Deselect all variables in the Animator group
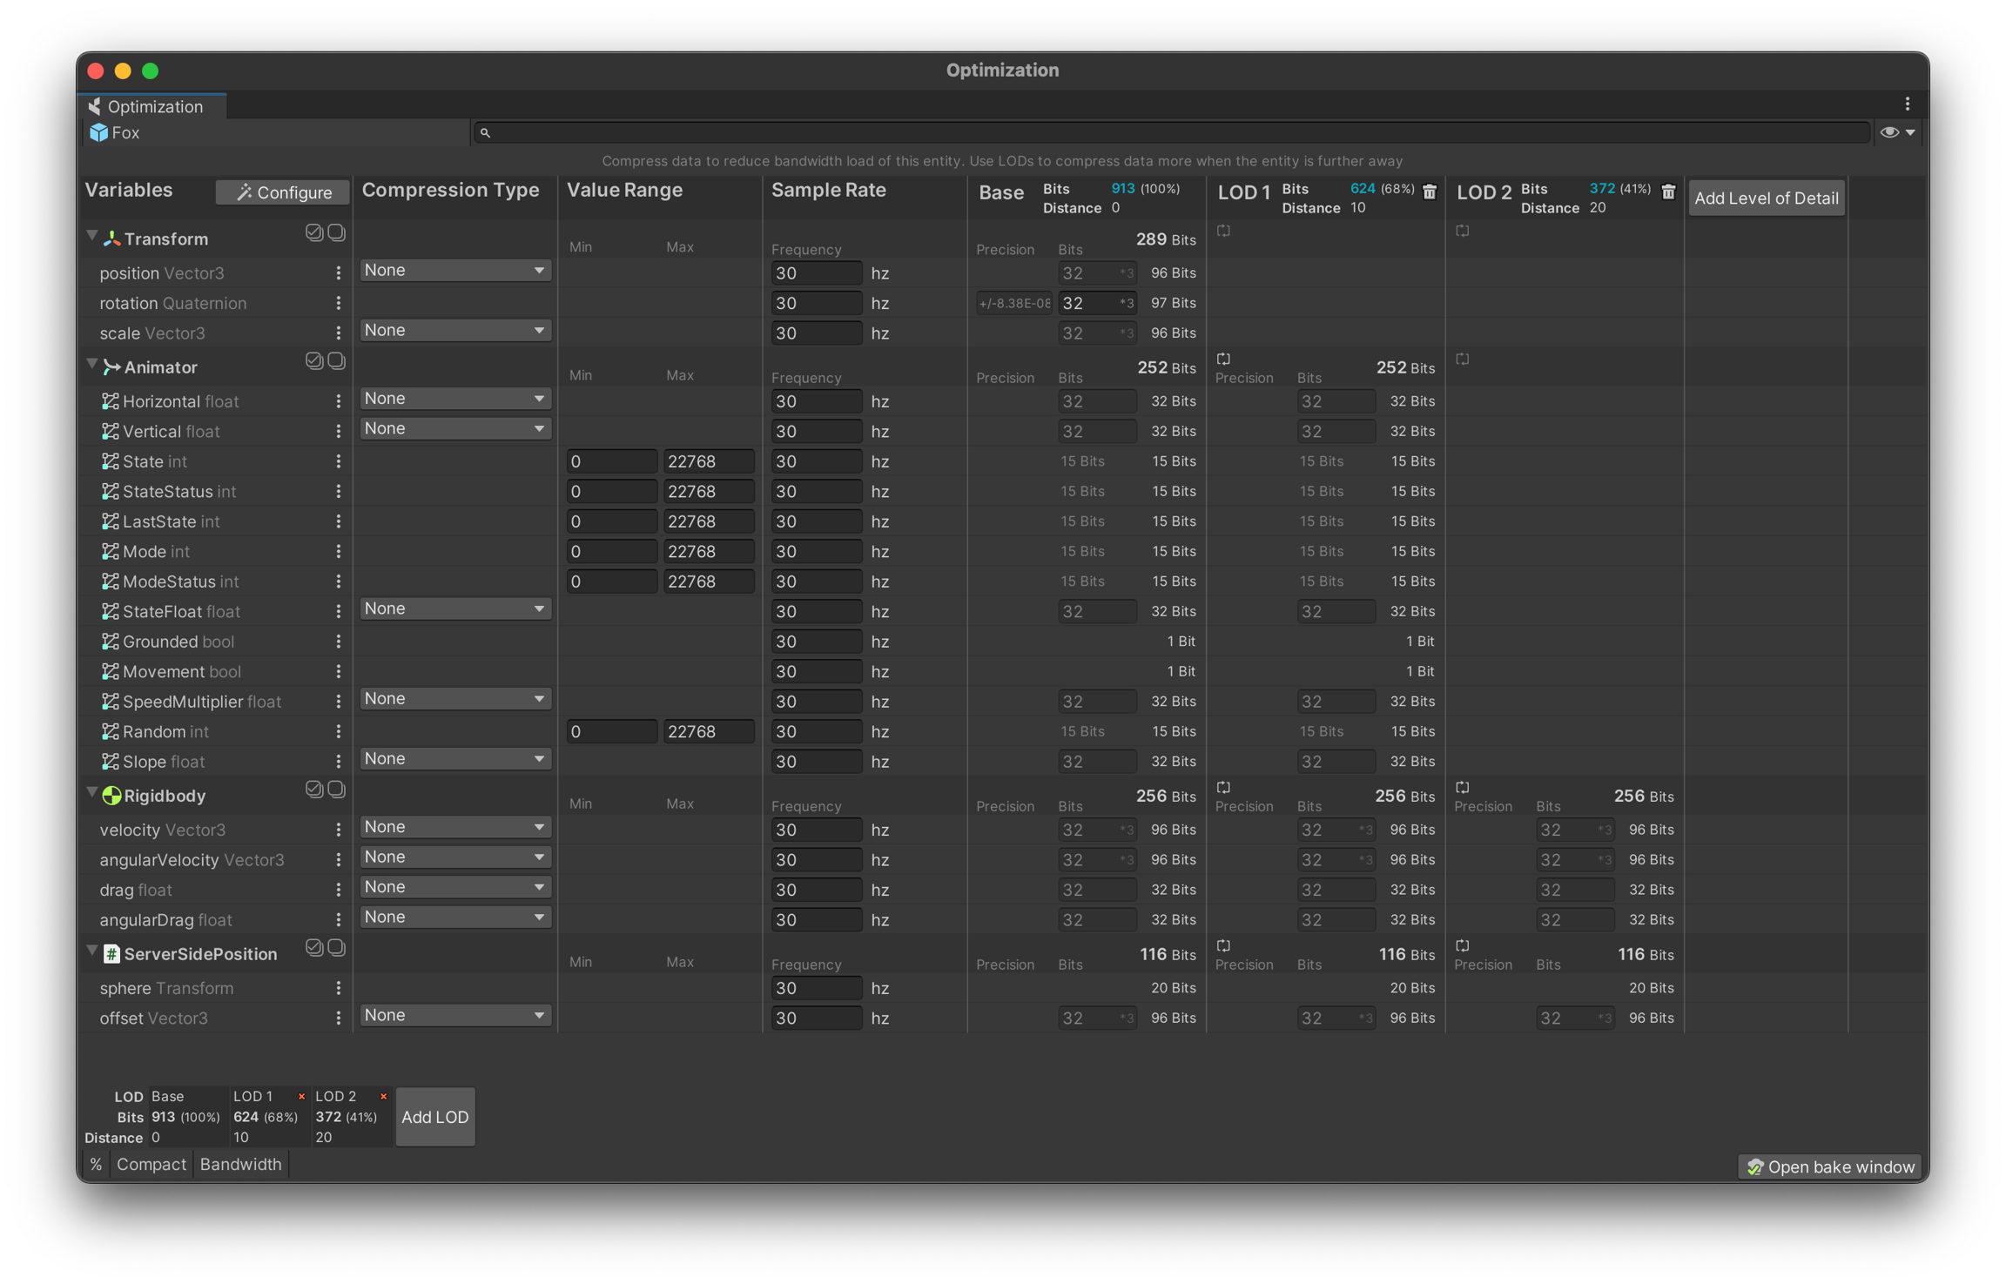The height and width of the screenshot is (1284, 2006). [336, 360]
